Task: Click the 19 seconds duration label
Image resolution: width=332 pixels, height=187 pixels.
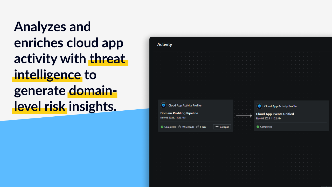Action: point(188,127)
